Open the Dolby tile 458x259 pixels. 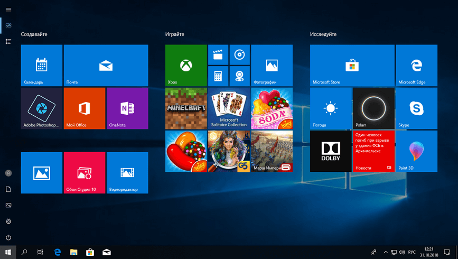tap(331, 151)
